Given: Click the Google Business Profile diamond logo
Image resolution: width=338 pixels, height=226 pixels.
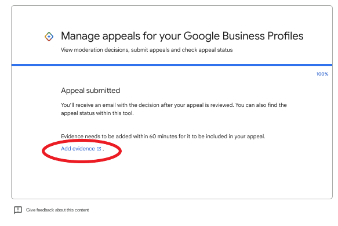Looking at the screenshot, I should tap(49, 37).
